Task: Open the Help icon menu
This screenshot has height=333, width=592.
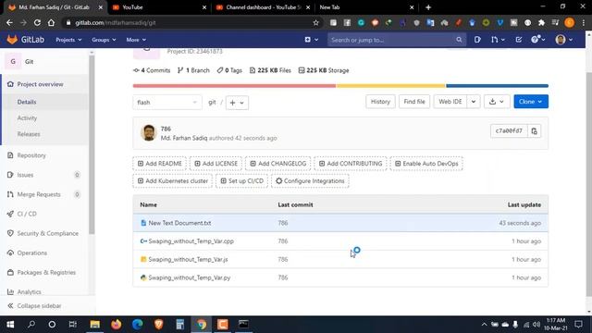Action: coord(537,39)
